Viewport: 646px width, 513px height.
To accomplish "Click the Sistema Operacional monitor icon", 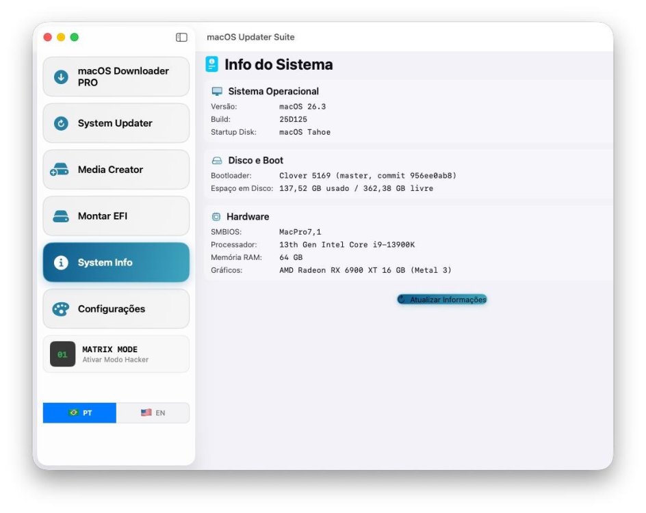I will coord(217,91).
